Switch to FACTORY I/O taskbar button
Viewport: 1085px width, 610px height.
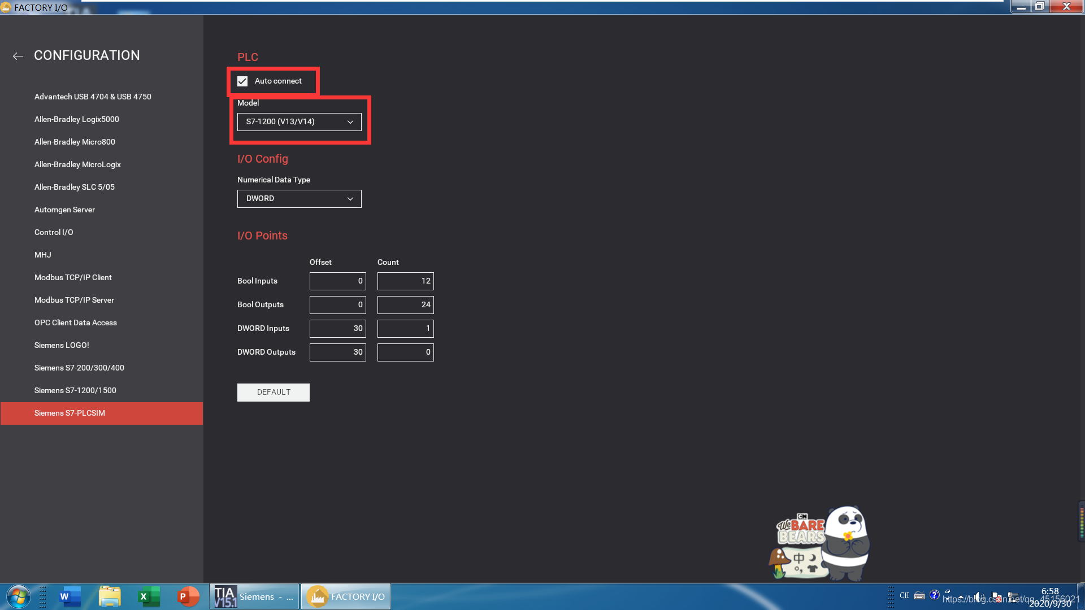pyautogui.click(x=346, y=596)
